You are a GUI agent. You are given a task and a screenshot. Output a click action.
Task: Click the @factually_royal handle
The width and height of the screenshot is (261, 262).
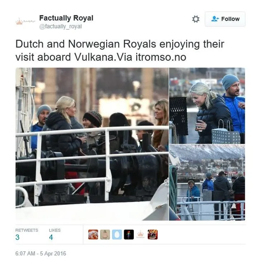[x=61, y=27]
